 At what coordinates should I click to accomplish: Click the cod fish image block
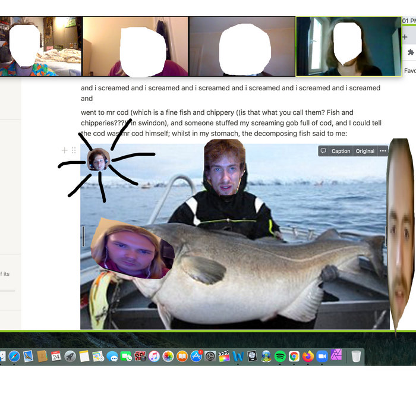point(238,267)
